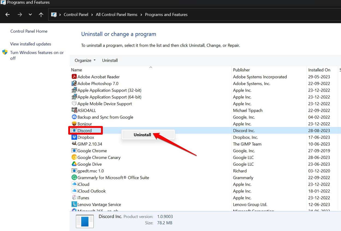Click the Installed On column header
Screen dimensions: 341x231
pyautogui.click(x=319, y=70)
